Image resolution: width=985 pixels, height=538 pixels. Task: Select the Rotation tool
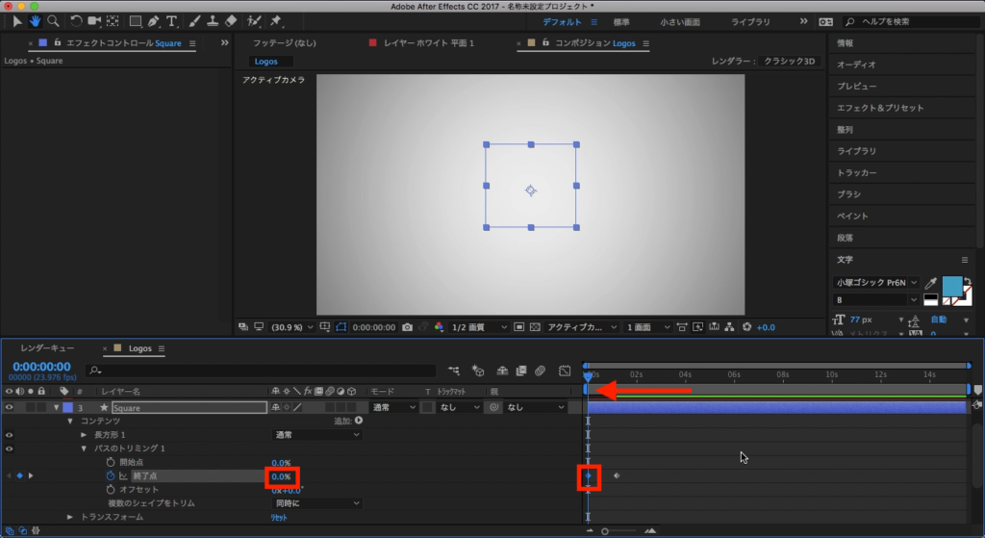point(76,21)
